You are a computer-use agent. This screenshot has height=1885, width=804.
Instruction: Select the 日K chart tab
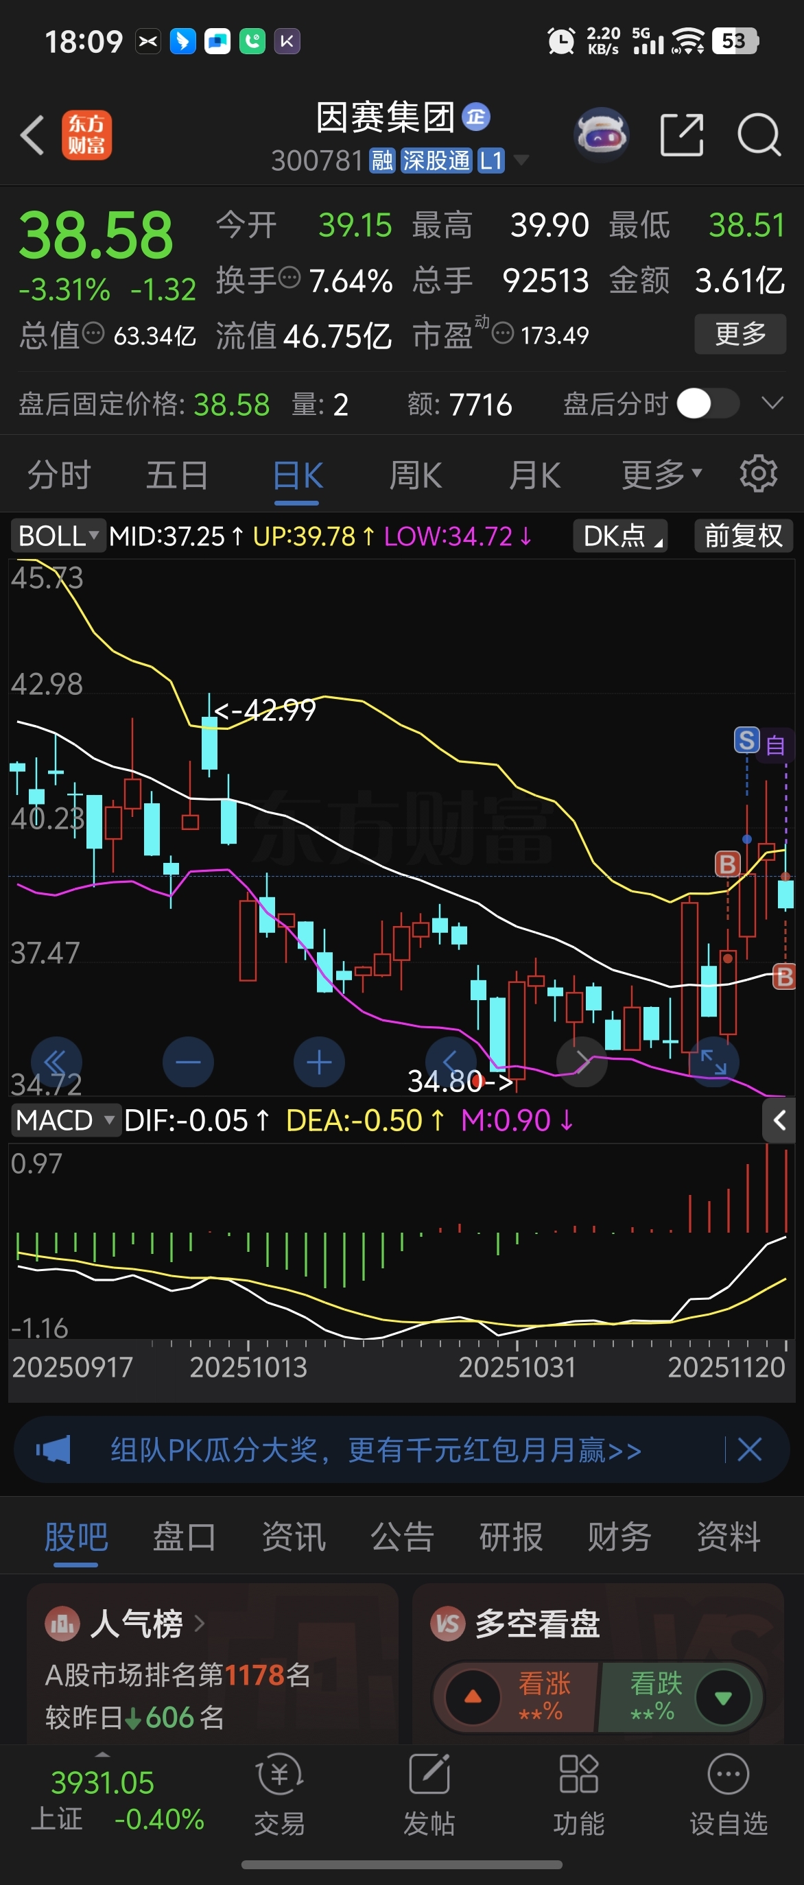(297, 476)
